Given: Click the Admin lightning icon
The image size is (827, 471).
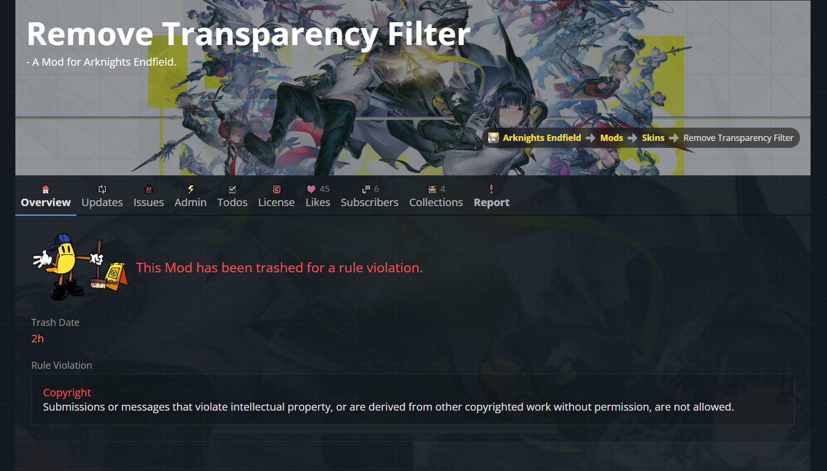Looking at the screenshot, I should (x=191, y=189).
